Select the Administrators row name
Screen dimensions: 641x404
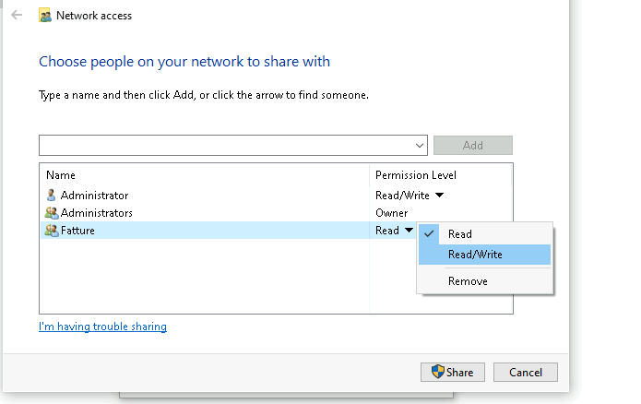click(x=97, y=213)
